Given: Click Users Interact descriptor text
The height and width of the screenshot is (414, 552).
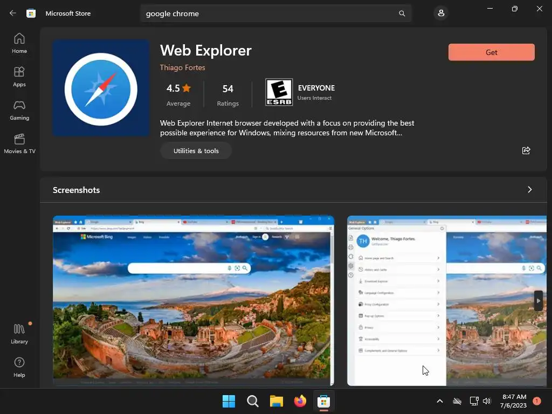Looking at the screenshot, I should pyautogui.click(x=314, y=98).
